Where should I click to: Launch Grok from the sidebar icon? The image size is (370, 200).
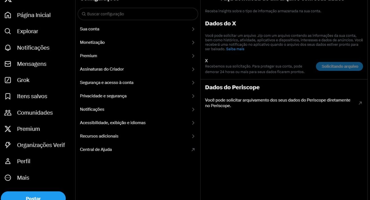coord(8,80)
